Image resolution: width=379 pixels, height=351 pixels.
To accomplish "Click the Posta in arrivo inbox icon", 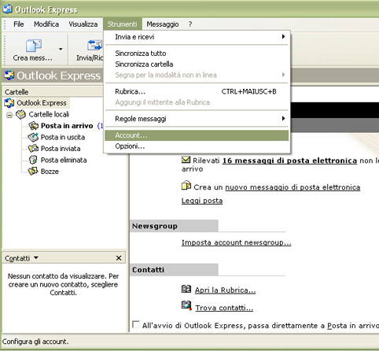I will 33,126.
